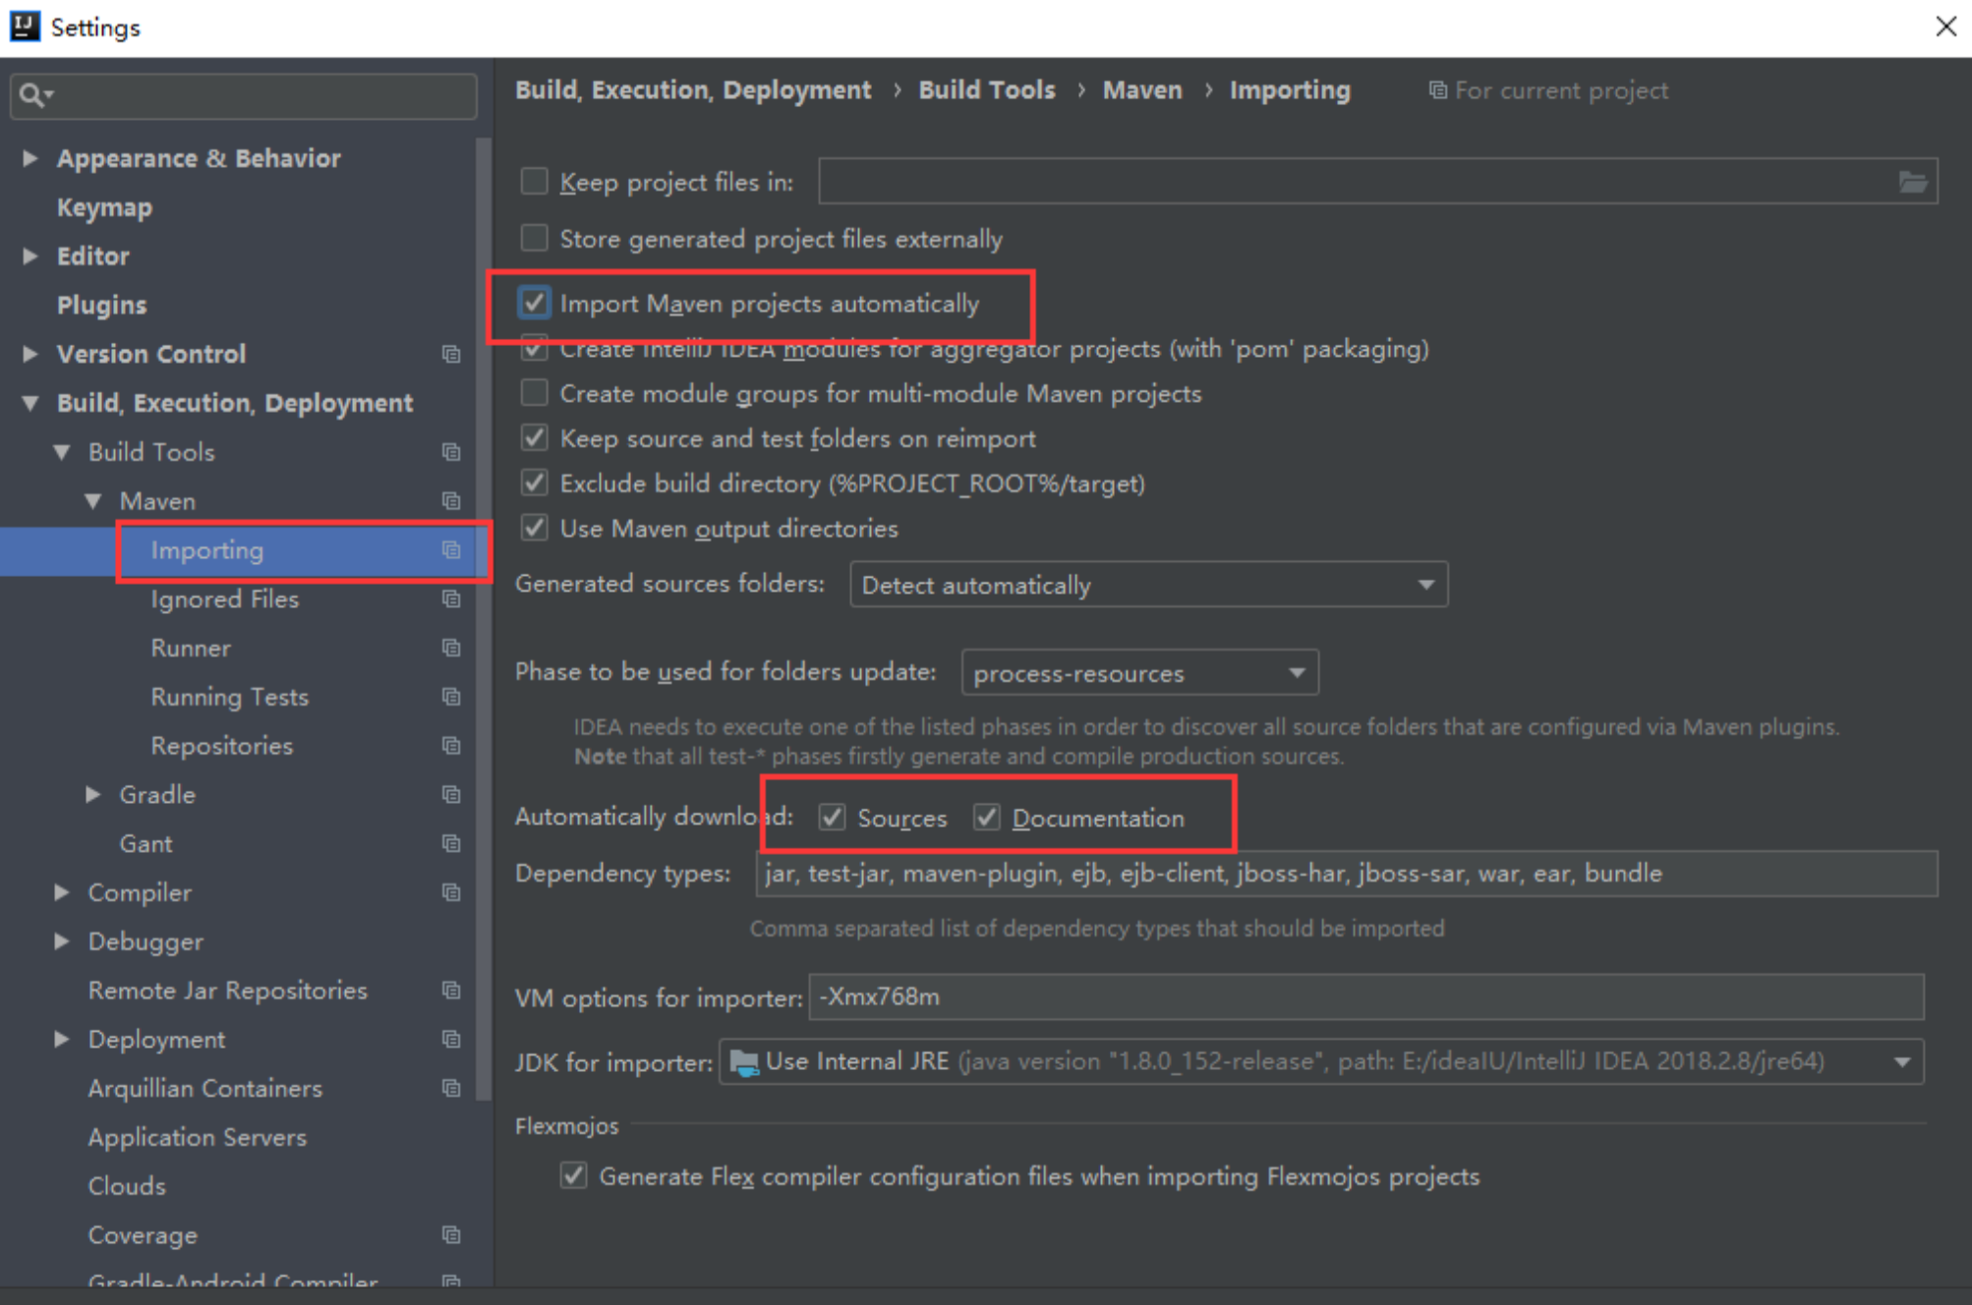Image resolution: width=1972 pixels, height=1305 pixels.
Task: Enable Create module groups for multi-module projects
Action: [x=534, y=393]
